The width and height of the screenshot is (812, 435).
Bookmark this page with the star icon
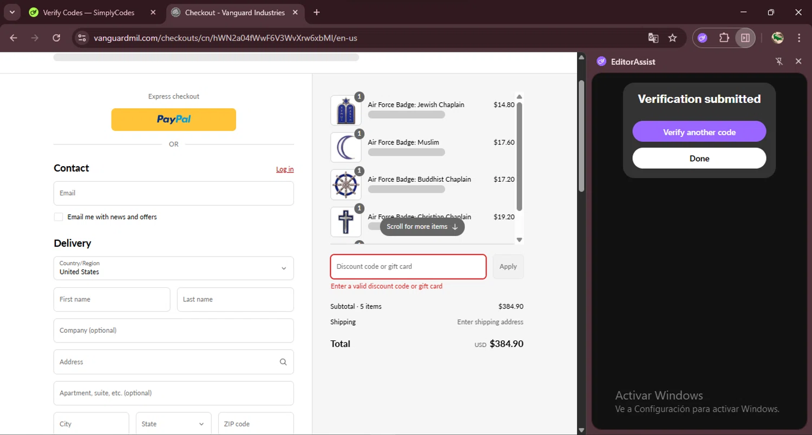click(672, 38)
